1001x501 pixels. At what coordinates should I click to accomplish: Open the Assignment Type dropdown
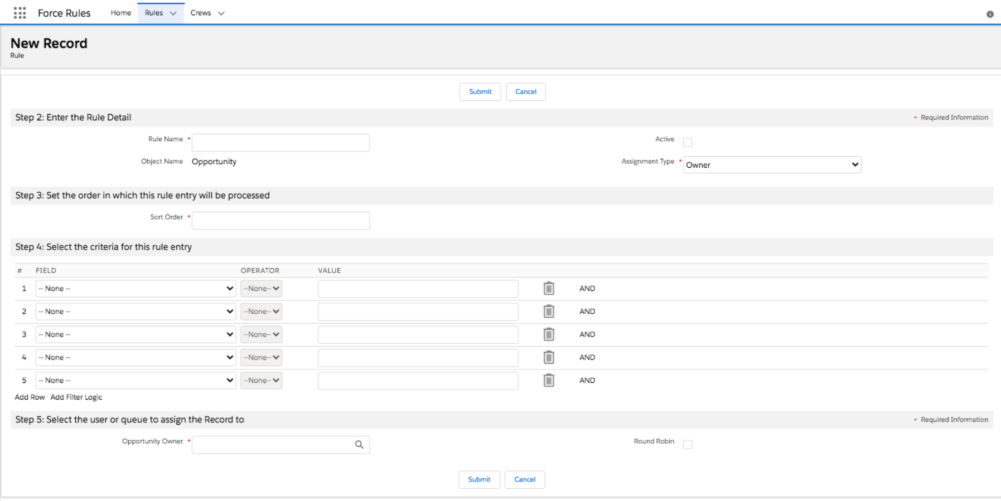(x=772, y=165)
